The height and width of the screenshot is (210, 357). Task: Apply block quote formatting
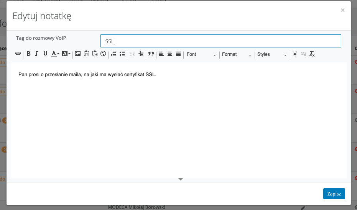[x=151, y=54]
